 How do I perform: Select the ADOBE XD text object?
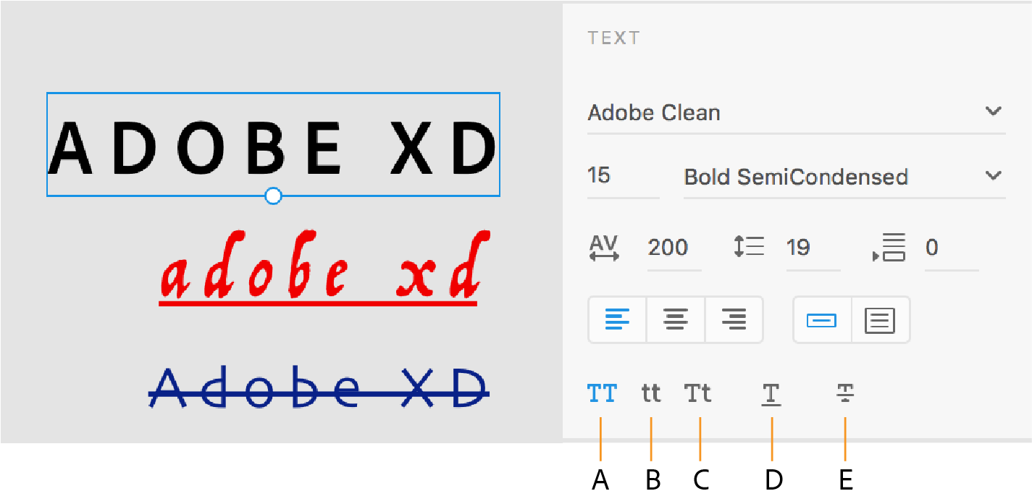click(x=273, y=145)
